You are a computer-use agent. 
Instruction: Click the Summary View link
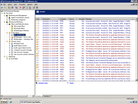pyautogui.click(x=43, y=83)
